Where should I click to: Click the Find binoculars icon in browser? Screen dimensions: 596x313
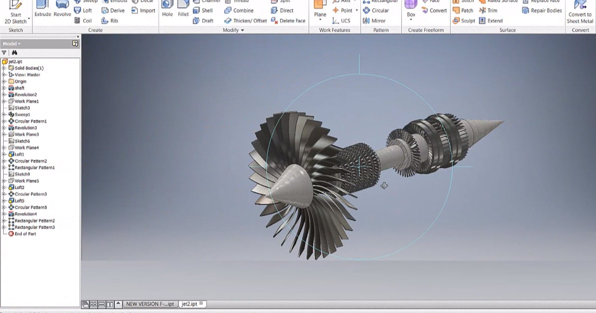tap(14, 53)
